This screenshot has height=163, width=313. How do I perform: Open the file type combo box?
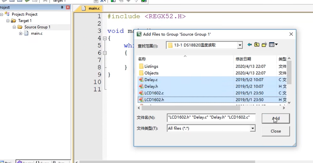pos(211,128)
